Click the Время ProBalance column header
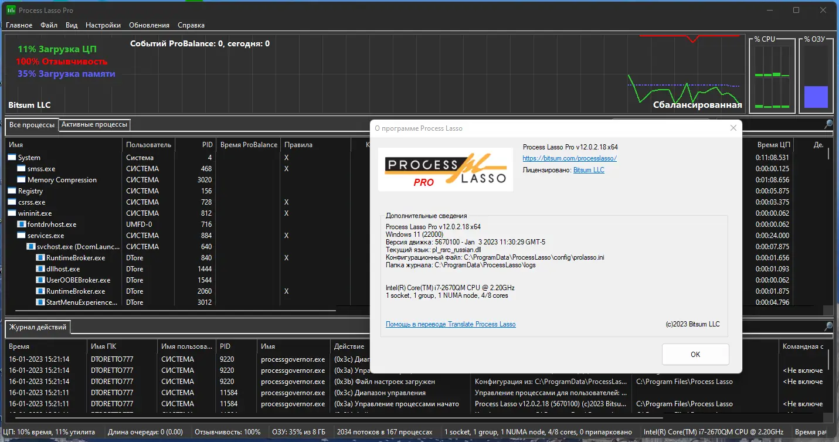The image size is (839, 442). [x=248, y=145]
